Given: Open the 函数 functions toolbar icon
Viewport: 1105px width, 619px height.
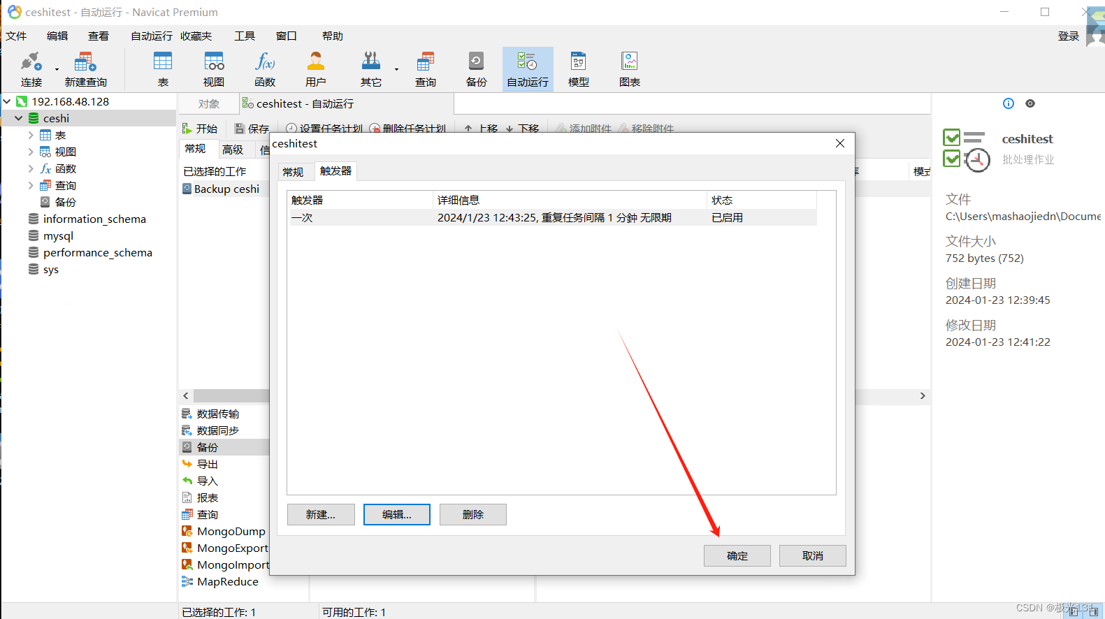Looking at the screenshot, I should coord(265,69).
